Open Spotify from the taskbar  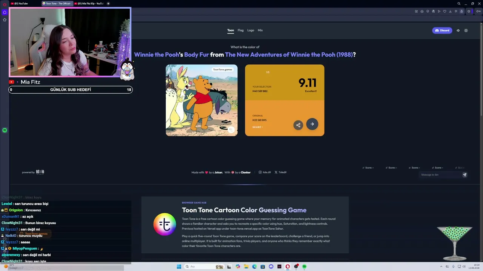(x=304, y=266)
